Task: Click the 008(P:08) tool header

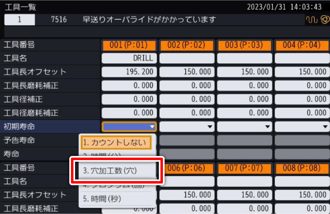Action: (302, 168)
